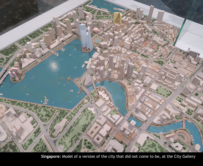Click the caption text "City Gallery"
Image resolution: width=203 pixels, height=166 pixels.
(185, 157)
